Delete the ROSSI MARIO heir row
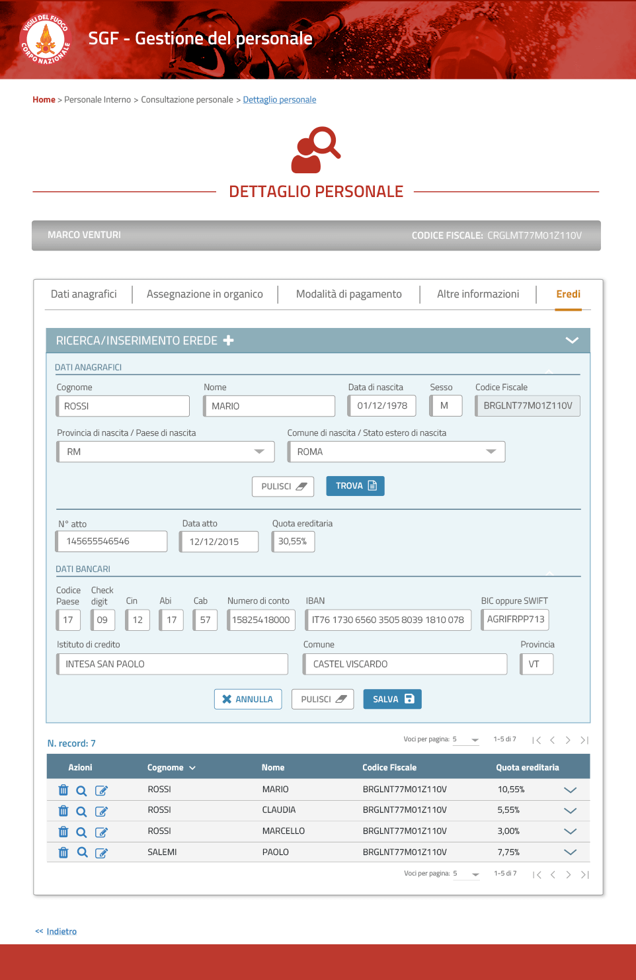Viewport: 636px width, 980px height. point(63,790)
